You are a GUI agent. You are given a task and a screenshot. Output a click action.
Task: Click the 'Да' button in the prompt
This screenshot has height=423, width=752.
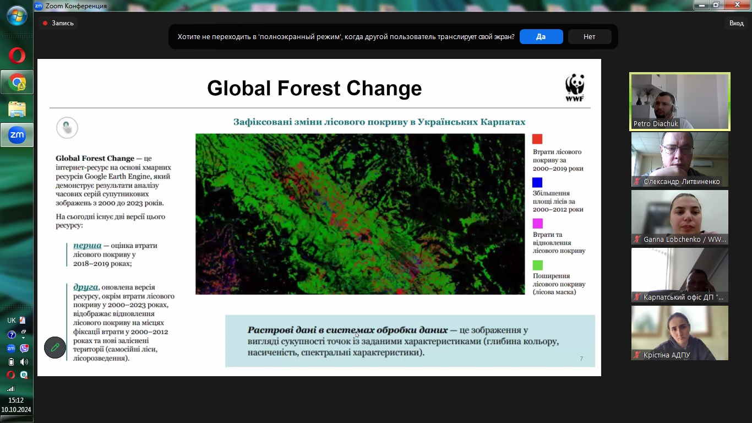[x=541, y=37]
